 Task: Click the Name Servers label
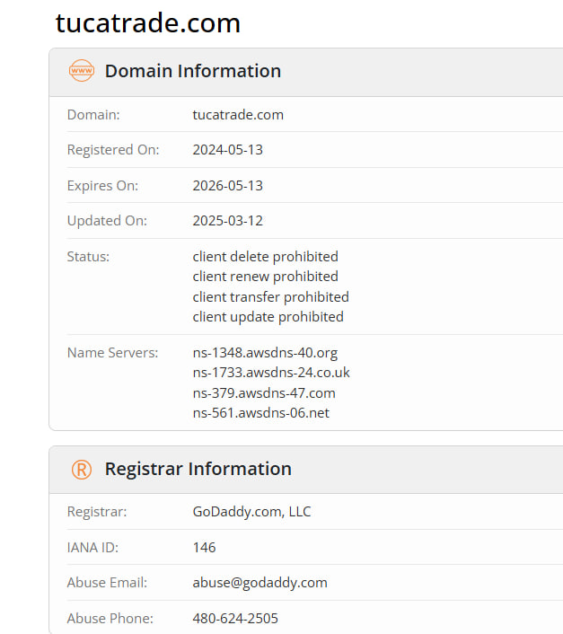[113, 353]
